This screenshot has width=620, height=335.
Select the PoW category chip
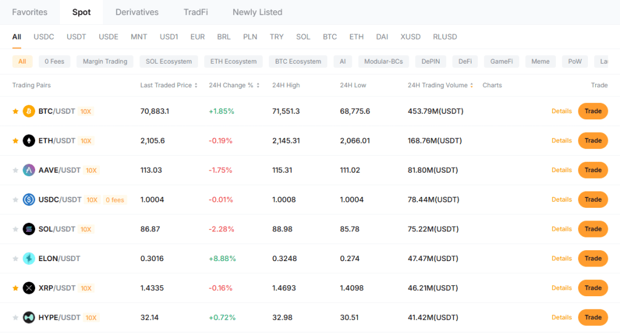[575, 61]
